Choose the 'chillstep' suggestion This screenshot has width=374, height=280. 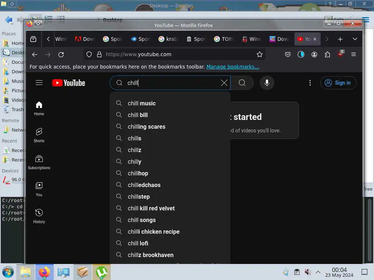click(170, 197)
